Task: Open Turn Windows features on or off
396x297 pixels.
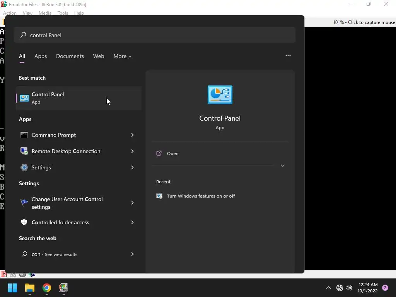Action: click(x=201, y=196)
